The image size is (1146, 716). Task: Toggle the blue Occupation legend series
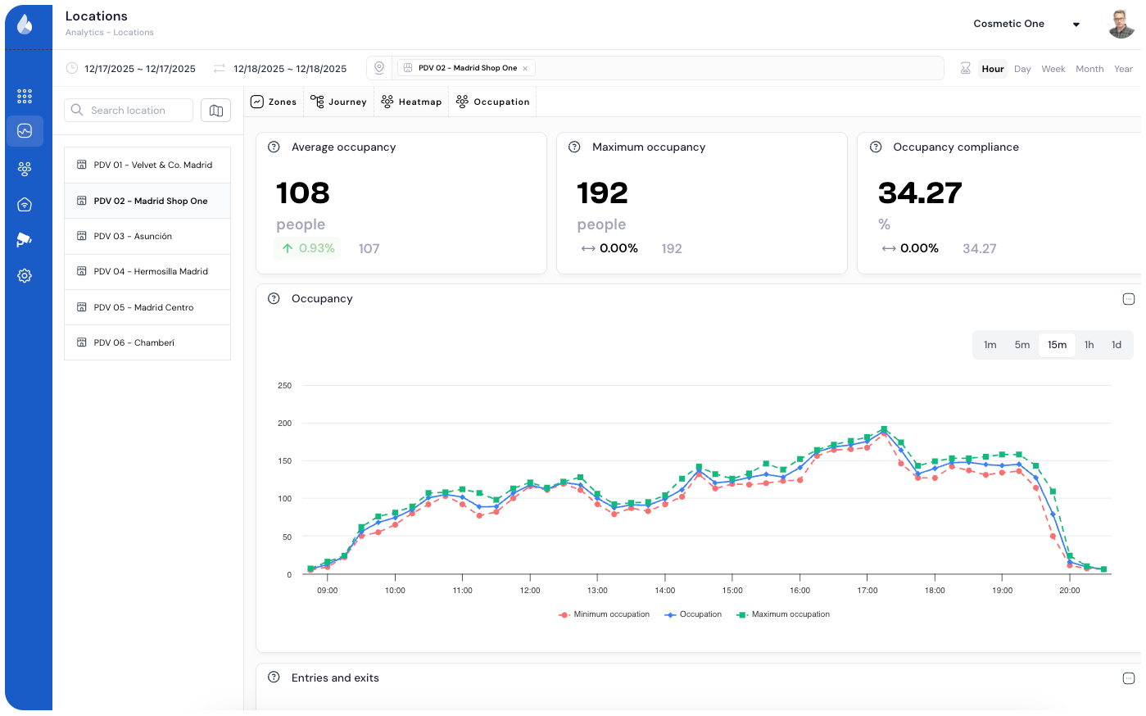point(694,614)
